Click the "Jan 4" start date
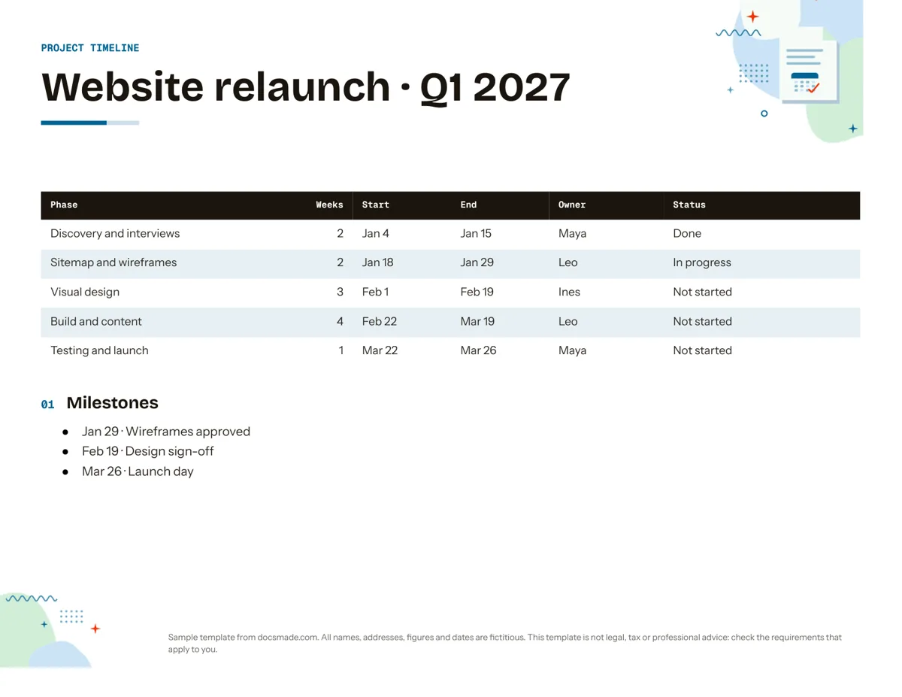The image size is (902, 697). pyautogui.click(x=376, y=234)
